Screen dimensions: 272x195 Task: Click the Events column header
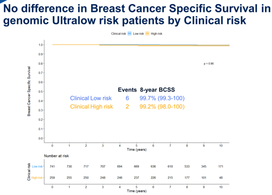127,89
